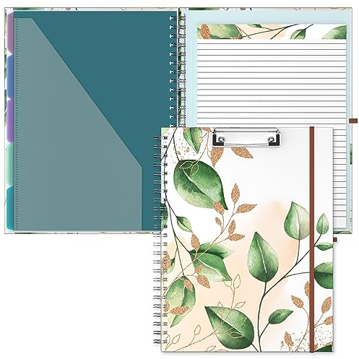Click the lined notepad in the open folio
The image size is (359, 359).
pos(272,125)
